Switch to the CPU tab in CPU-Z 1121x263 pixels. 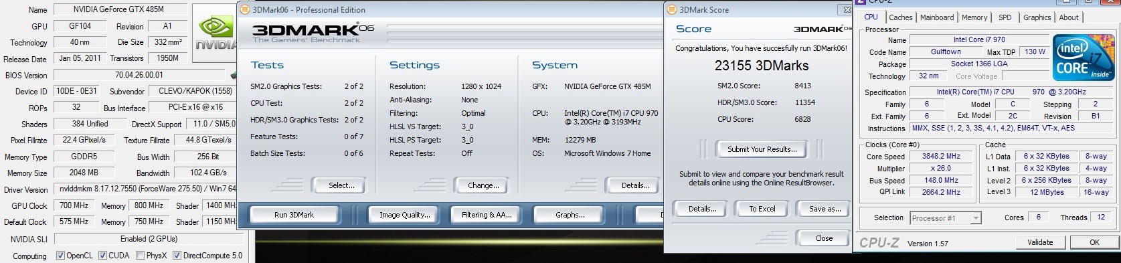(x=871, y=17)
